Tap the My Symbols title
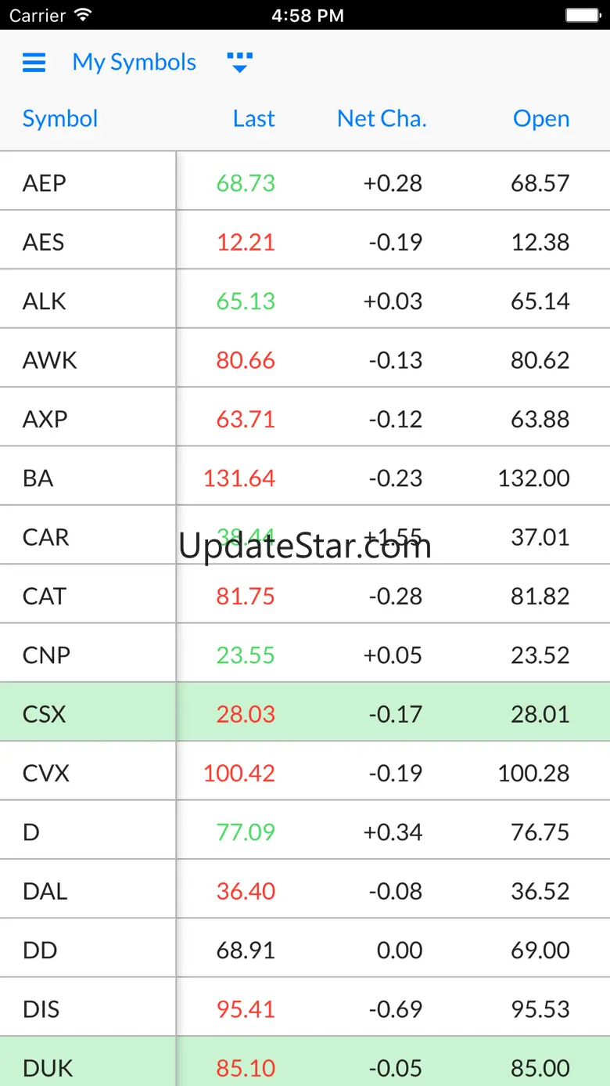 135,63
